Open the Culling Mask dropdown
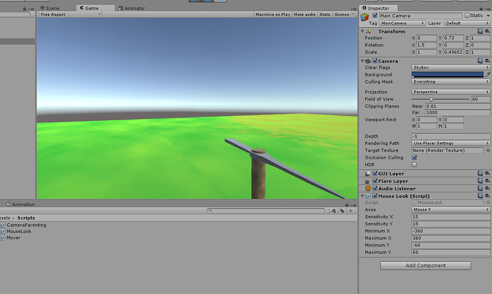 pos(450,82)
